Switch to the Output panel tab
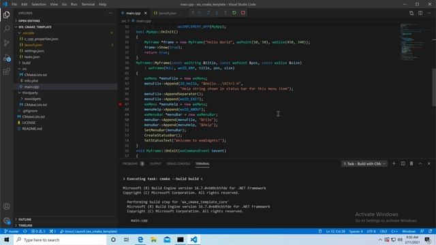Viewport: 436px width, 245px height. pos(155,163)
